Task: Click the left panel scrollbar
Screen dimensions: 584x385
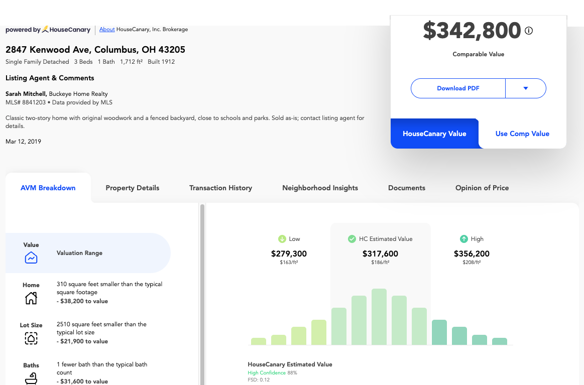Action: point(202,294)
